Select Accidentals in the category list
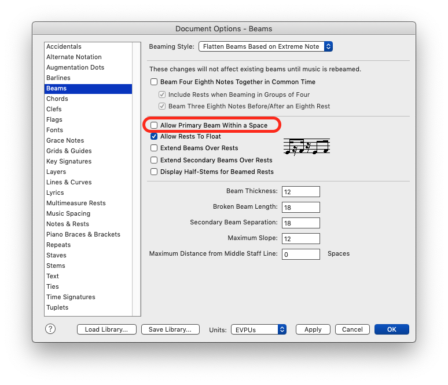The height and width of the screenshot is (385, 448). 64,46
